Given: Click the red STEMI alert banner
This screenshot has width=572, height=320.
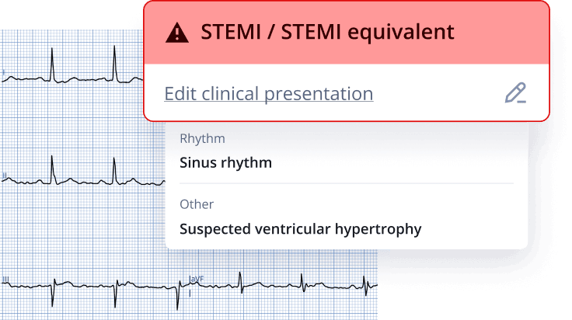Looking at the screenshot, I should (347, 33).
